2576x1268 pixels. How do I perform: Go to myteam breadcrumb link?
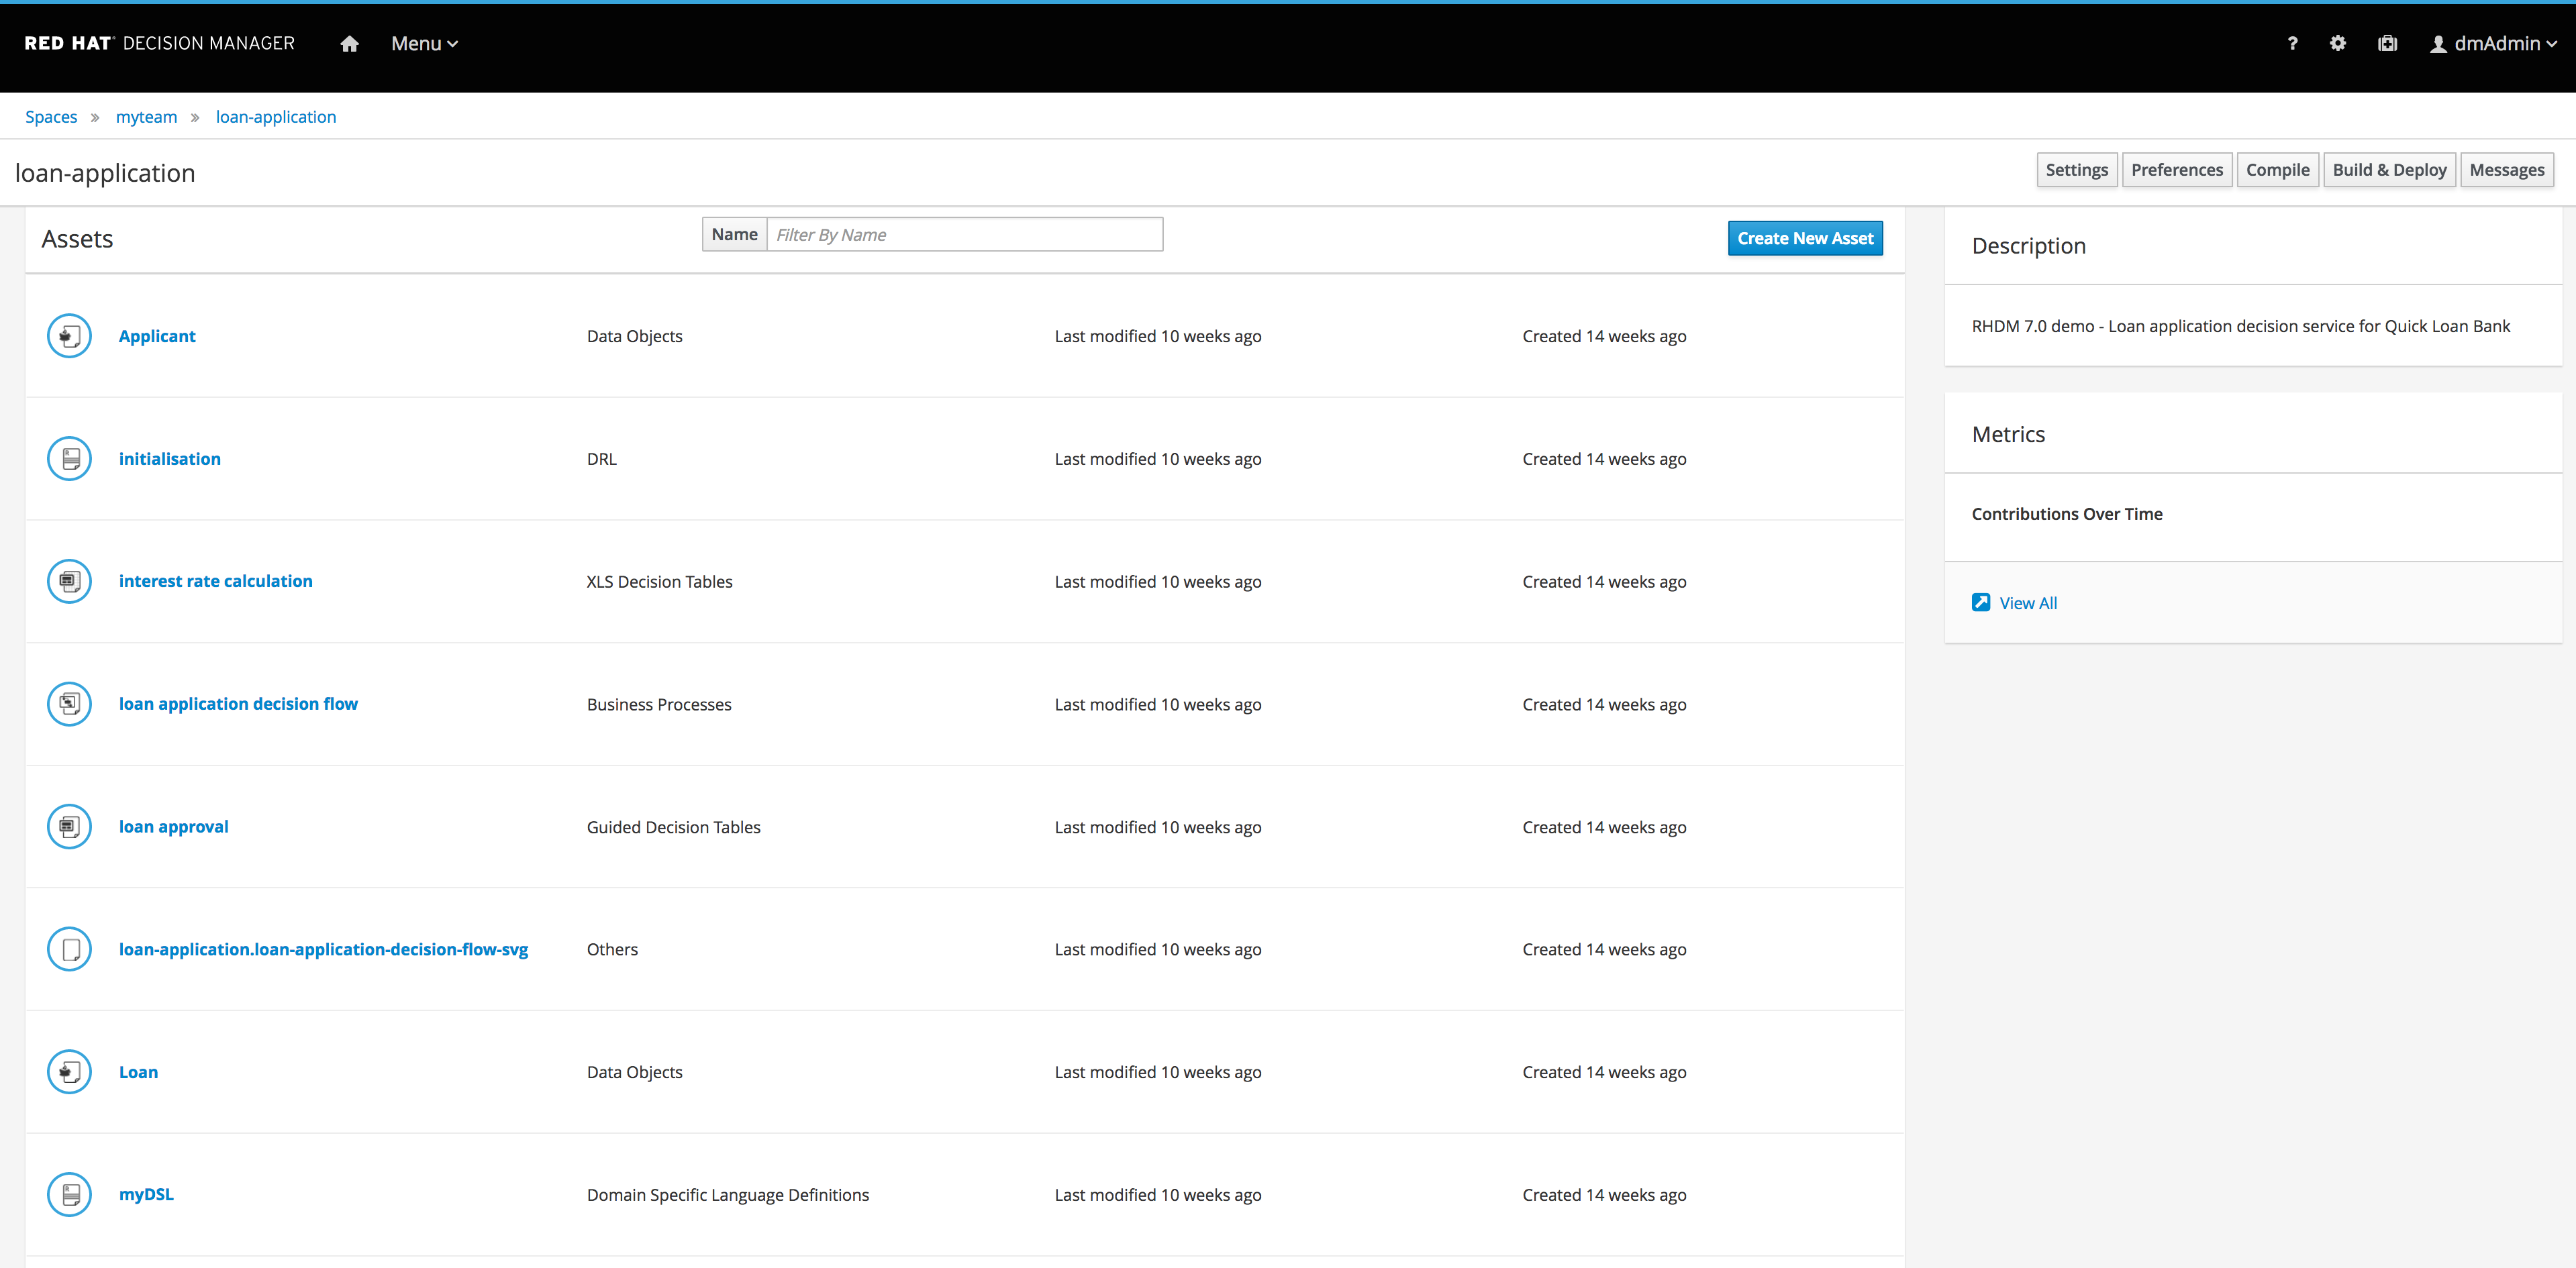(146, 117)
